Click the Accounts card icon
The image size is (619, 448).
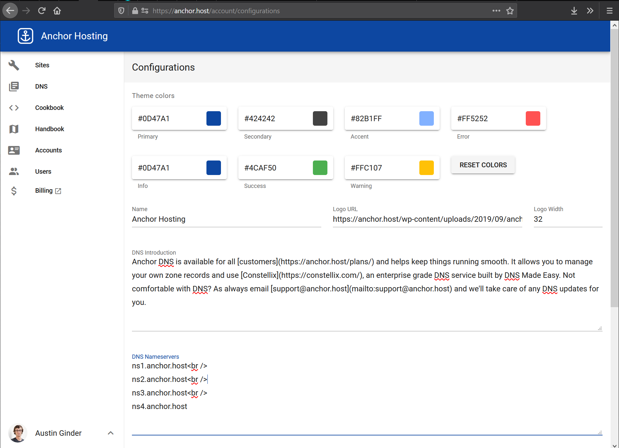click(14, 150)
